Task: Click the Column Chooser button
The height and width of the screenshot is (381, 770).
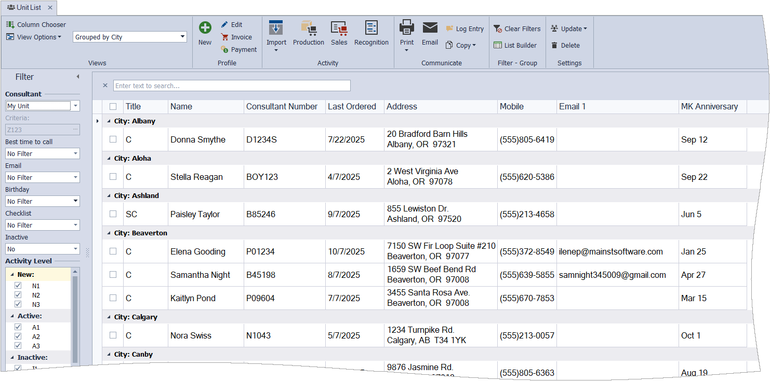Action: point(36,24)
